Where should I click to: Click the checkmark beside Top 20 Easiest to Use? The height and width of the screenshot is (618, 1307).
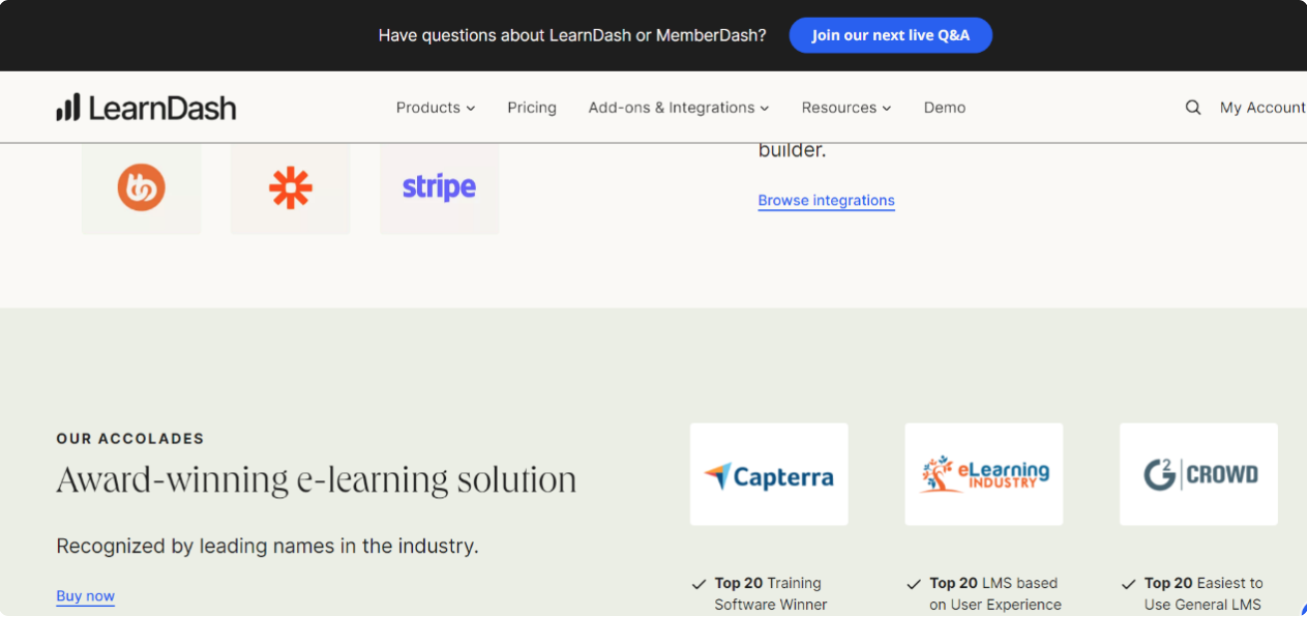pyautogui.click(x=1128, y=584)
